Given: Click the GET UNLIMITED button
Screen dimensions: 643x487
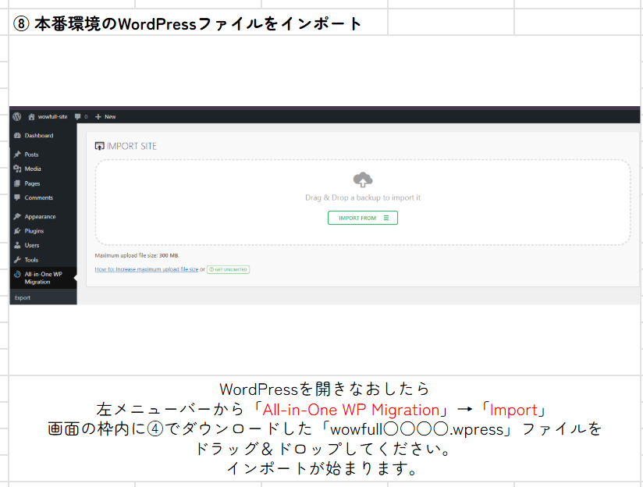Looking at the screenshot, I should (x=227, y=269).
